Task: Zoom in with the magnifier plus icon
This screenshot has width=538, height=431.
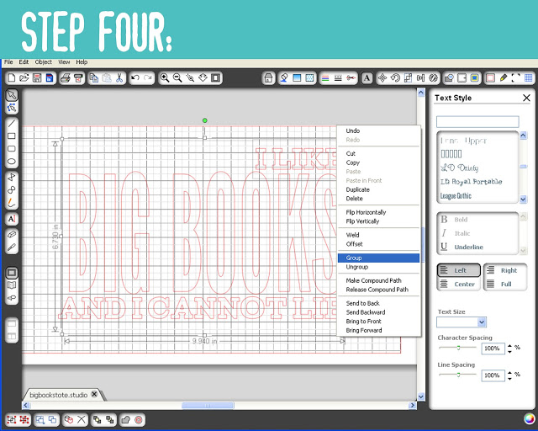Action: 165,78
